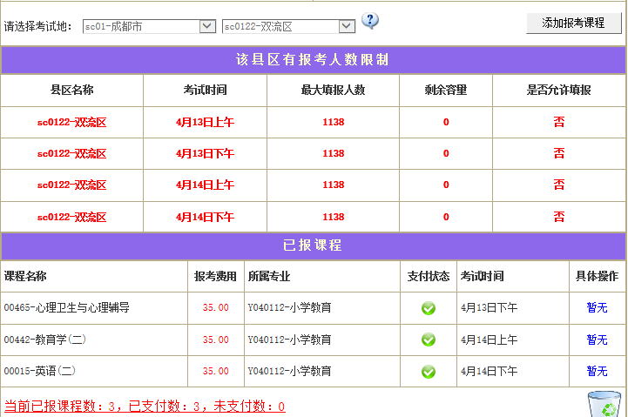The height and width of the screenshot is (417, 628).
Task: Click the 剩余容量 column header
Action: pos(446,90)
